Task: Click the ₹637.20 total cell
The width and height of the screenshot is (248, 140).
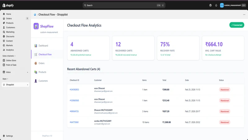Action: pyautogui.click(x=166, y=111)
